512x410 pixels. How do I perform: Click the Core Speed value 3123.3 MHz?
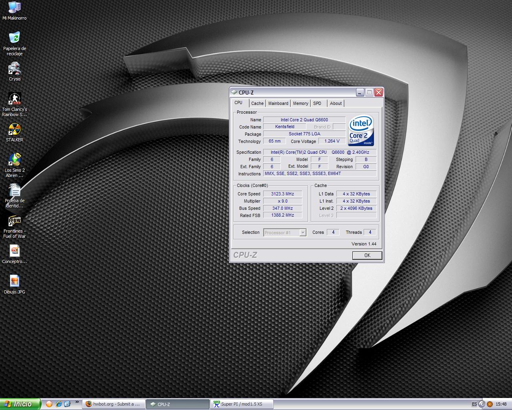pos(282,194)
